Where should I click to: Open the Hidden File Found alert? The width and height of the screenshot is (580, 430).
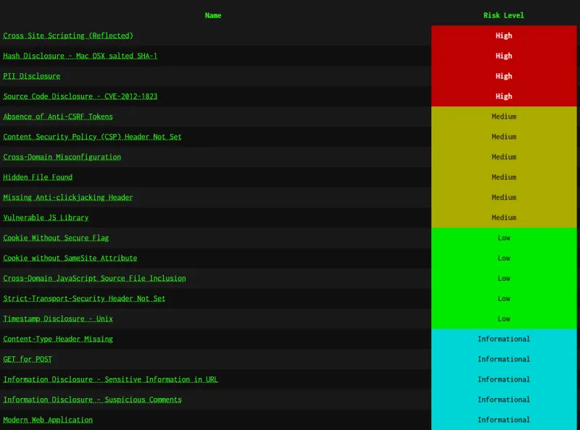[x=38, y=177]
